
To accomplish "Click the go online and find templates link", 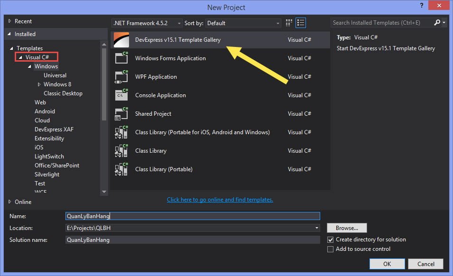I will (x=220, y=200).
